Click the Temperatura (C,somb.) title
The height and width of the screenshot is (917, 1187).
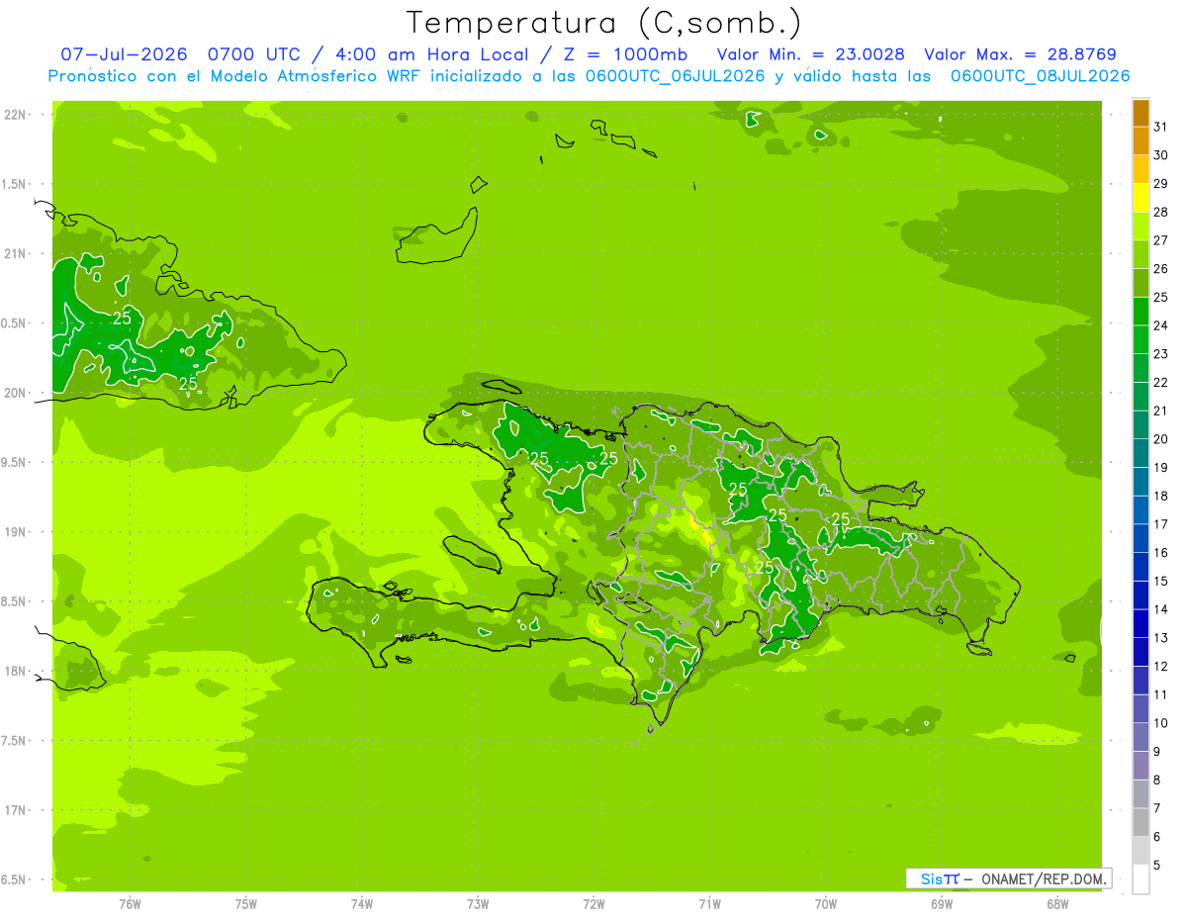[x=603, y=23]
